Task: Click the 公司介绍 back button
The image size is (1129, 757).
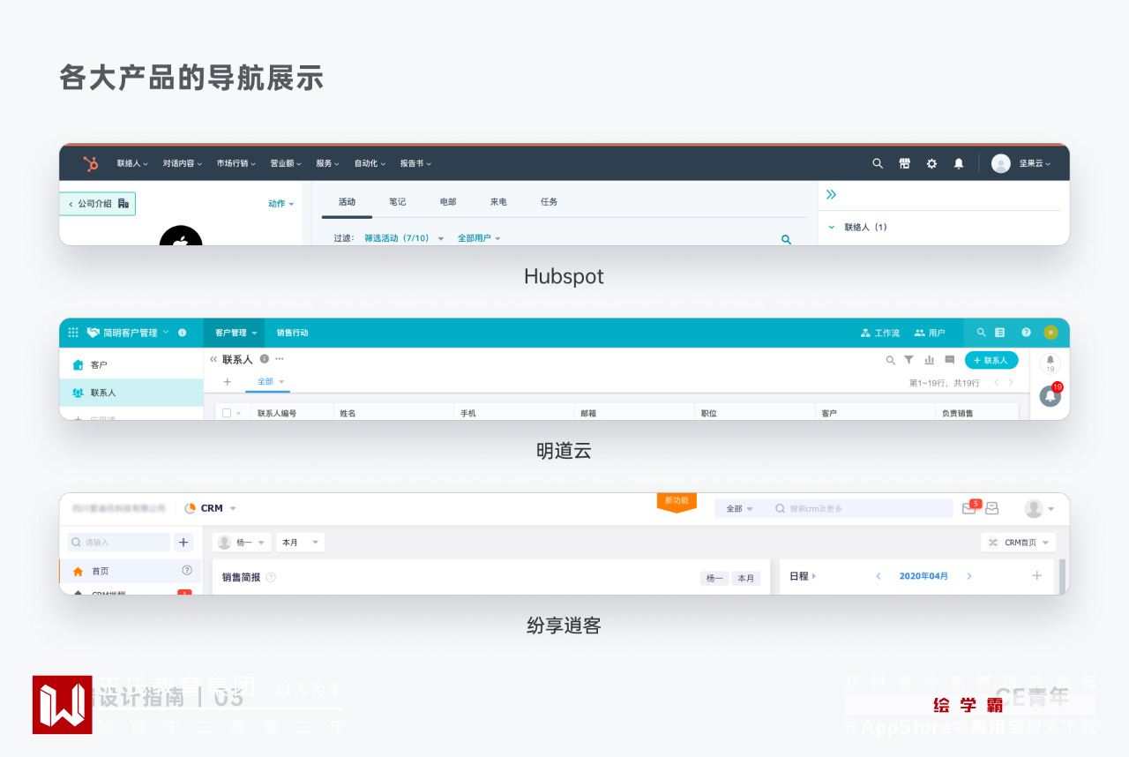Action: pos(98,204)
